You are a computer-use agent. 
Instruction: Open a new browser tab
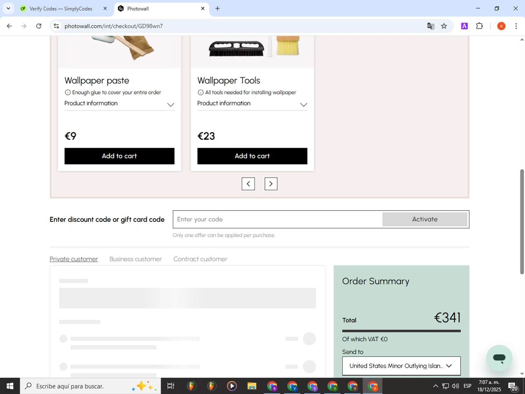tap(217, 8)
